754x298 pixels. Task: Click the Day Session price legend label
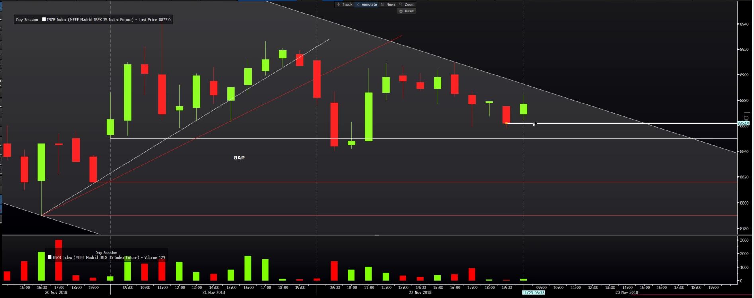(27, 19)
